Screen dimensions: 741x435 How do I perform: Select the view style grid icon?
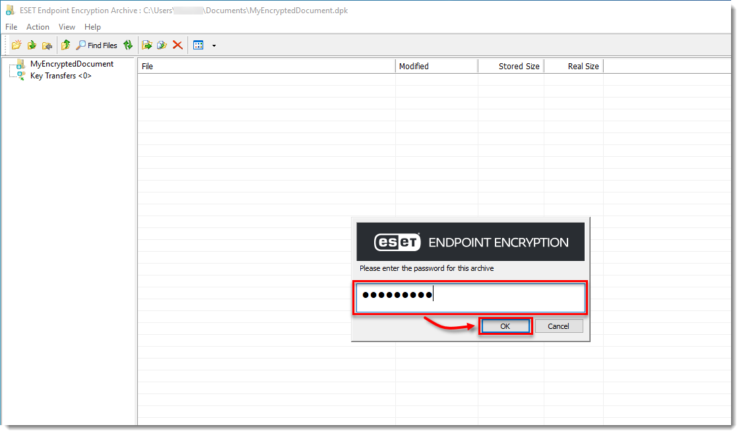coord(199,45)
